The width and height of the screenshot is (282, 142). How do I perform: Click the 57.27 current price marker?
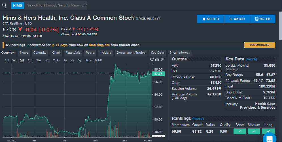click(158, 74)
